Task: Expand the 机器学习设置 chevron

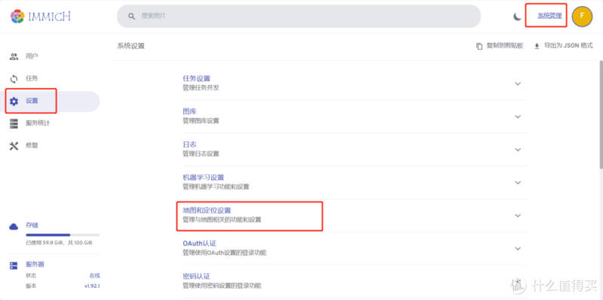Action: click(x=518, y=182)
